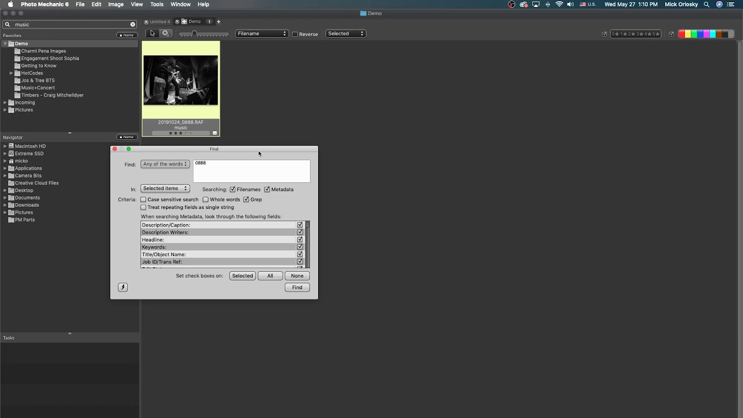Viewport: 743px width, 418px height.
Task: Set check boxes on None
Action: click(297, 276)
